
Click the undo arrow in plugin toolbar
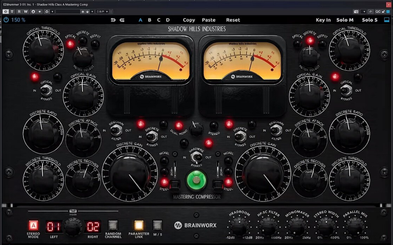click(x=113, y=20)
